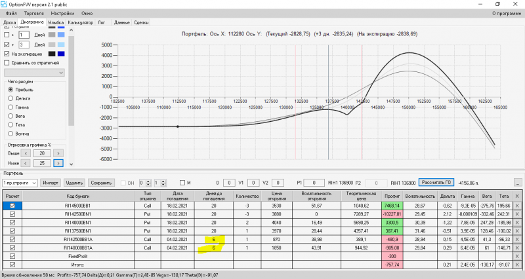
Task: Uncheck Расчет for the FixedProfit row
Action: pyautogui.click(x=12, y=256)
